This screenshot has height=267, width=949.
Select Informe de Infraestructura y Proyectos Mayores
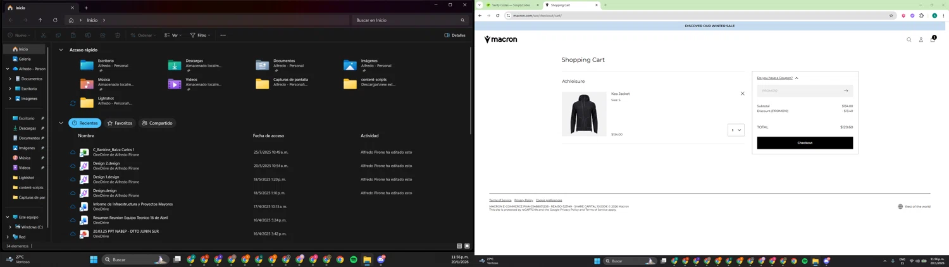pyautogui.click(x=133, y=204)
